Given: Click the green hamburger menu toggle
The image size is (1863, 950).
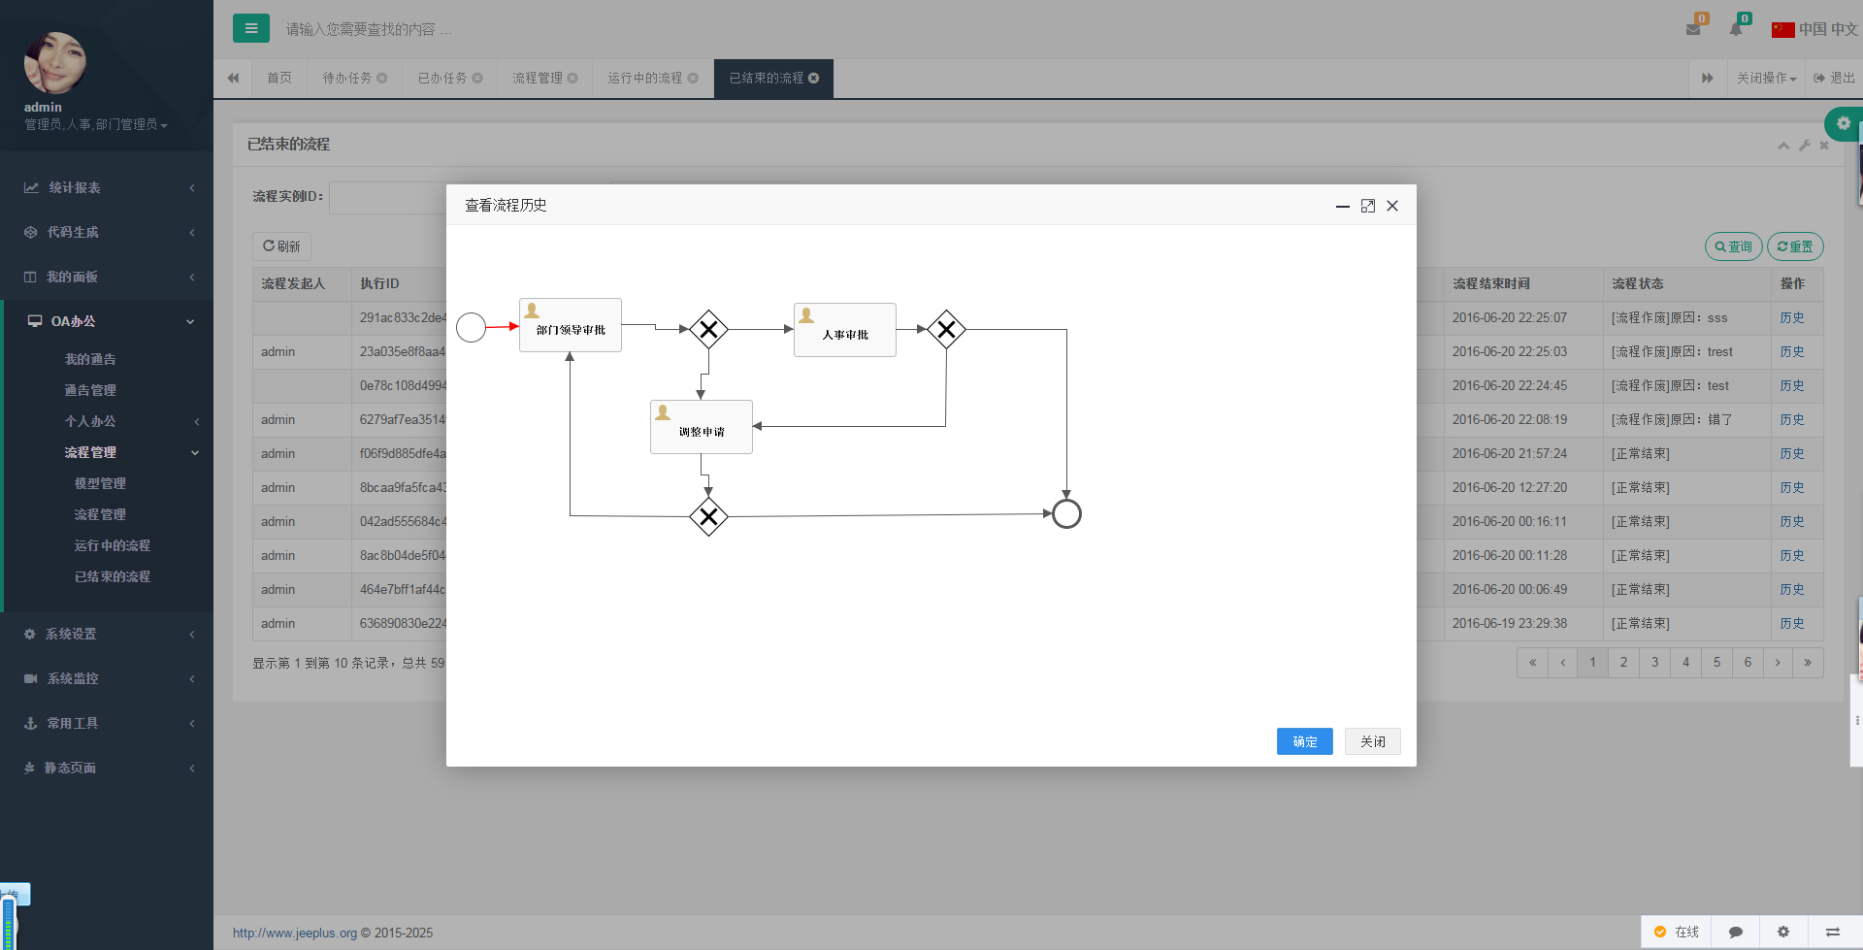Looking at the screenshot, I should [x=250, y=28].
